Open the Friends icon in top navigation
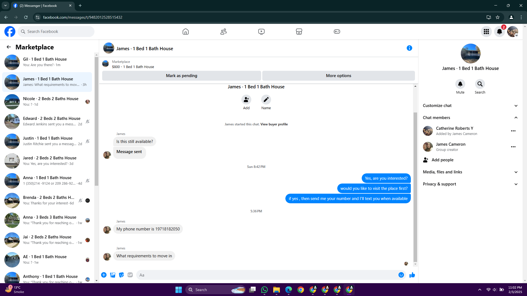527x296 pixels. pos(224,32)
